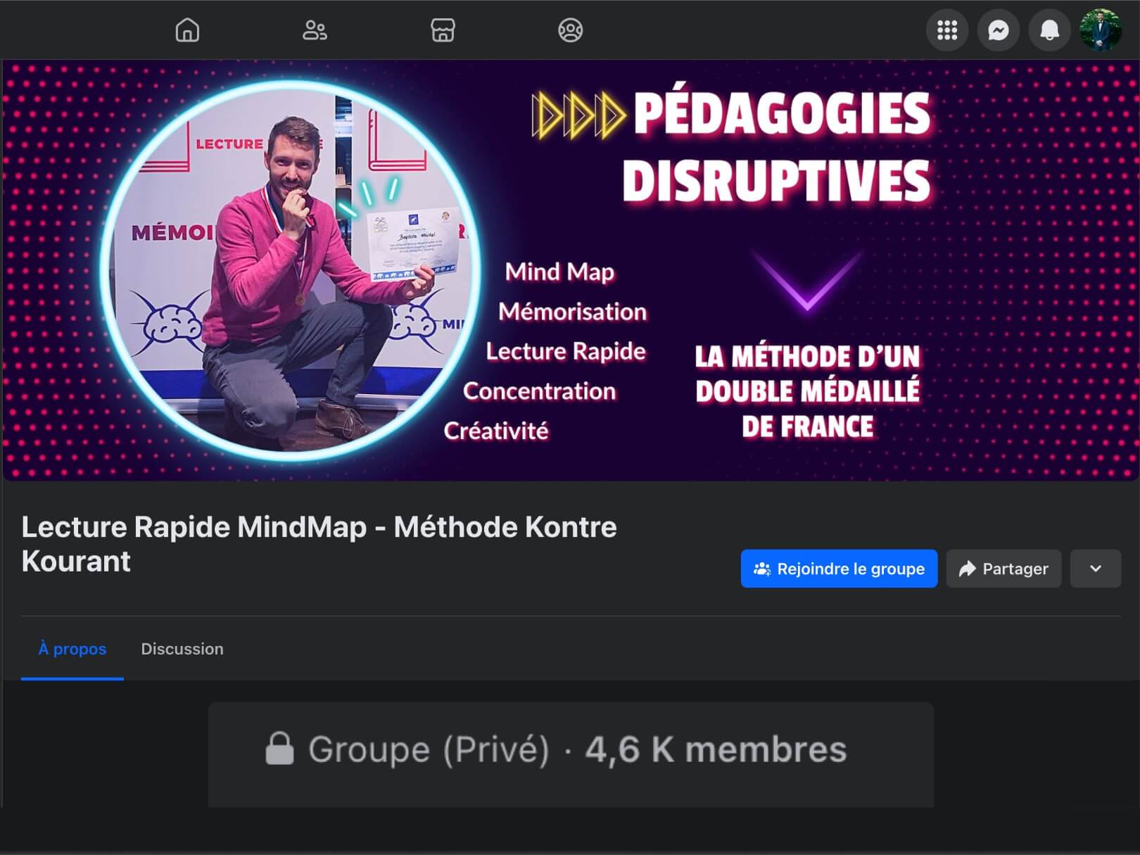This screenshot has width=1140, height=855.
Task: Click the lock icon next to Groupe (Privé)
Action: (x=281, y=748)
